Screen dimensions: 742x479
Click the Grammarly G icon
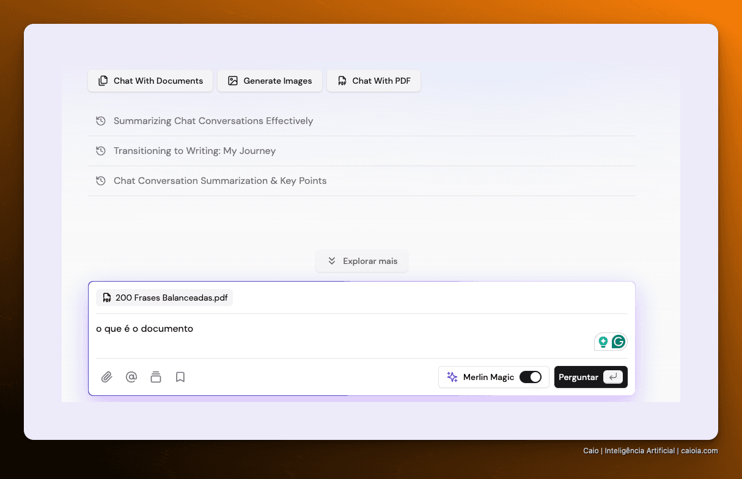click(619, 342)
